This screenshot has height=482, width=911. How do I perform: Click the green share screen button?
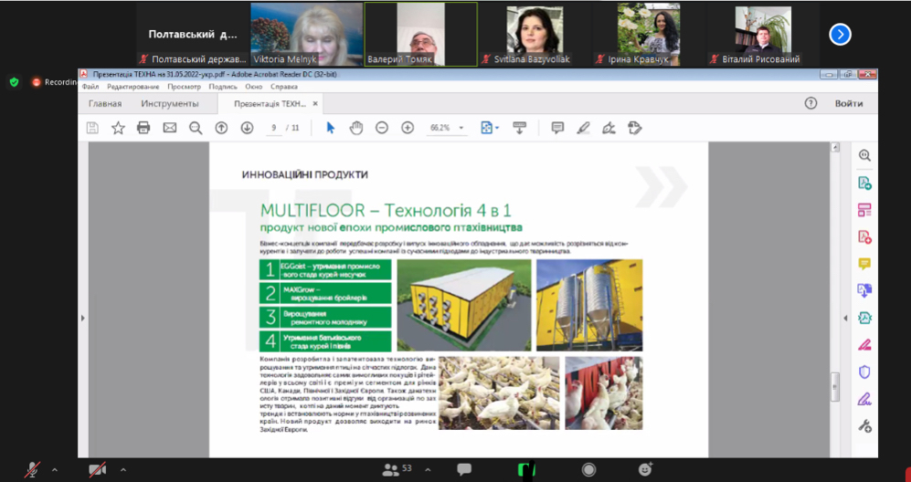tap(526, 469)
